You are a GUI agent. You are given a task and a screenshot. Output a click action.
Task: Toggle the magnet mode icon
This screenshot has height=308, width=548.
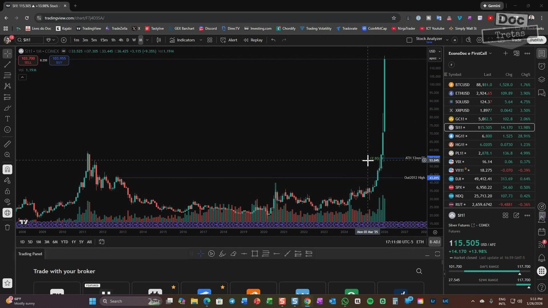[x=7, y=170]
